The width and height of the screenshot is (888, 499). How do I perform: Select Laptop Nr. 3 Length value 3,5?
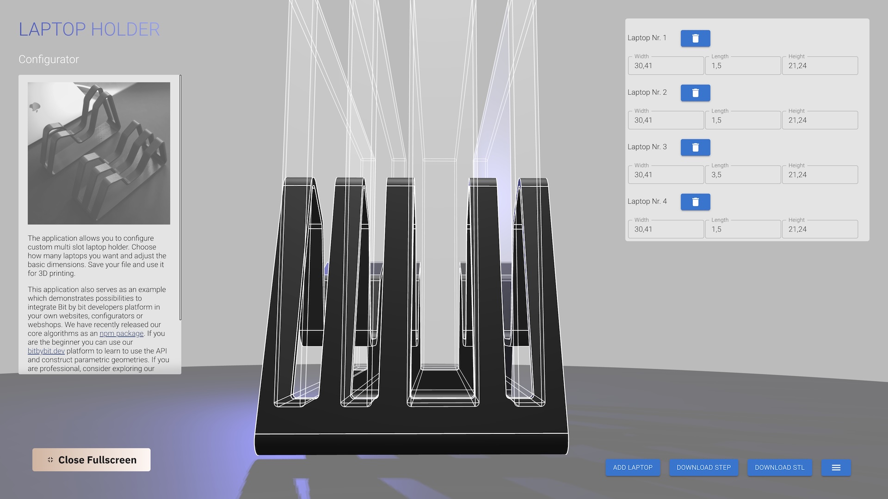pyautogui.click(x=743, y=175)
